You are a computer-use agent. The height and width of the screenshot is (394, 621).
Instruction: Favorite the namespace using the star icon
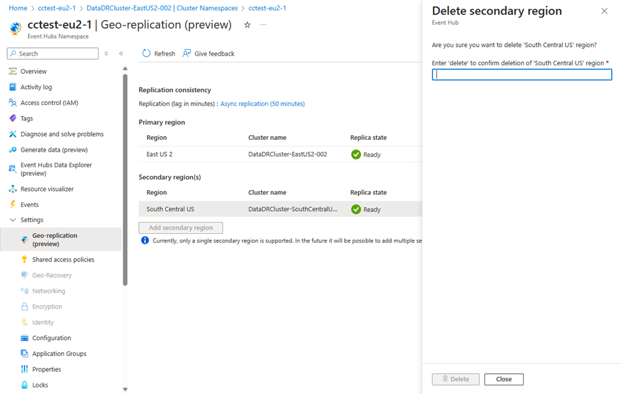[x=247, y=24]
